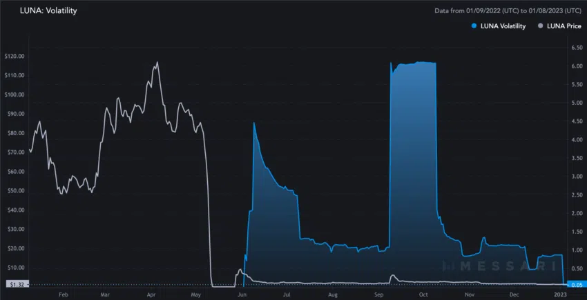587x300 pixels.
Task: Click the $80.00 price axis label
Action: coord(15,133)
